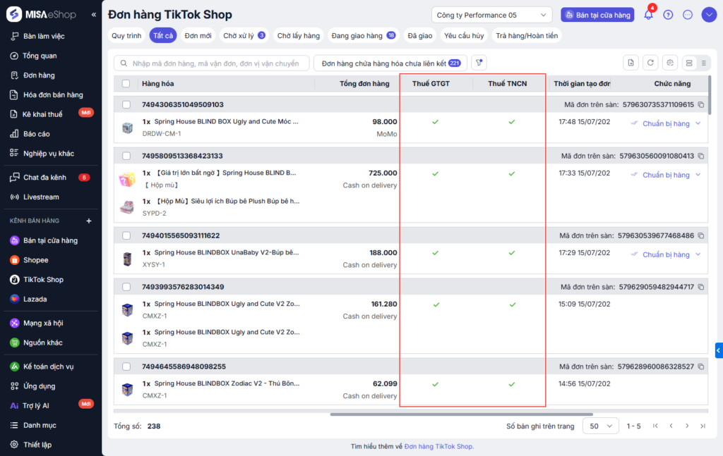Copy marketplace order code 579630735371109615
This screenshot has height=456, width=723.
tap(701, 105)
